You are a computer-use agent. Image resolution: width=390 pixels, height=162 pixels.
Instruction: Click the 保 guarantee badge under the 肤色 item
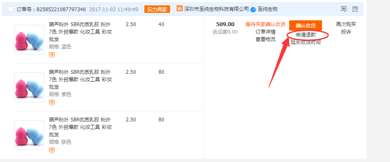pos(52,150)
